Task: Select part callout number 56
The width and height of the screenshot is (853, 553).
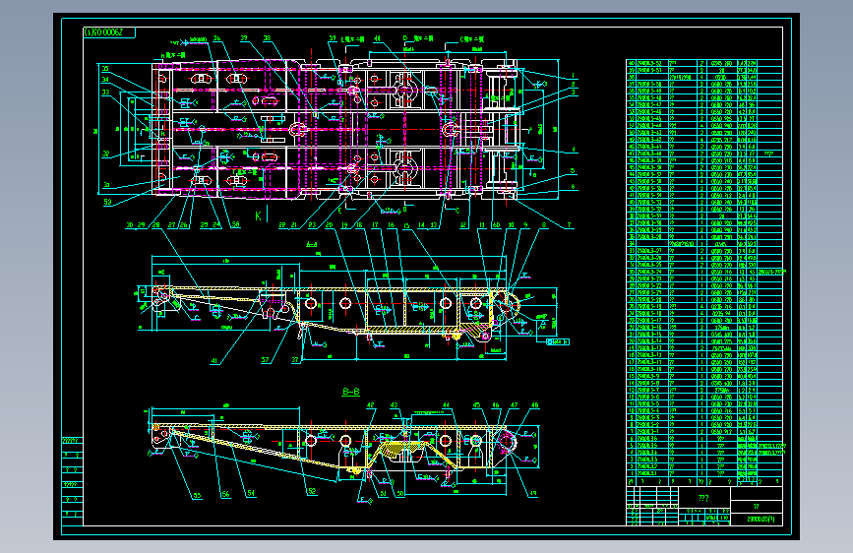Action: click(225, 494)
